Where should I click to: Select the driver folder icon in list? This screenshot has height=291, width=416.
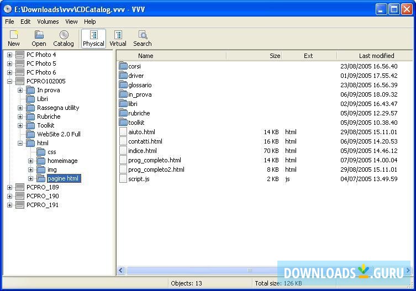(x=123, y=75)
